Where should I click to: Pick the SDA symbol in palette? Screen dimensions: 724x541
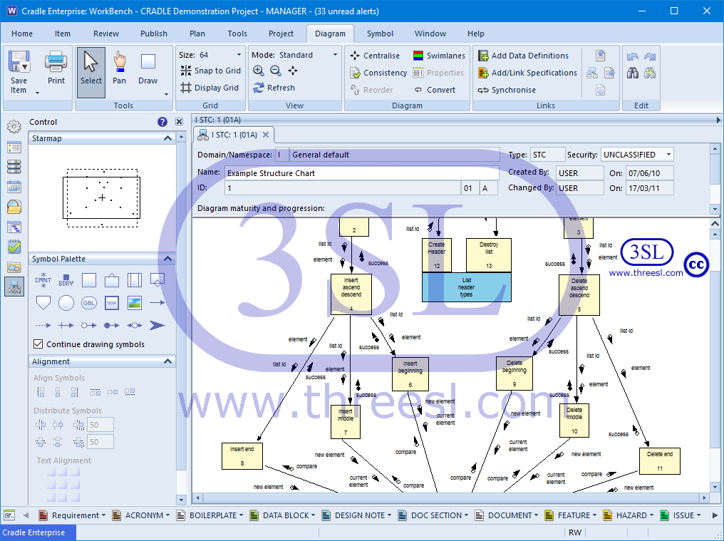(x=112, y=303)
